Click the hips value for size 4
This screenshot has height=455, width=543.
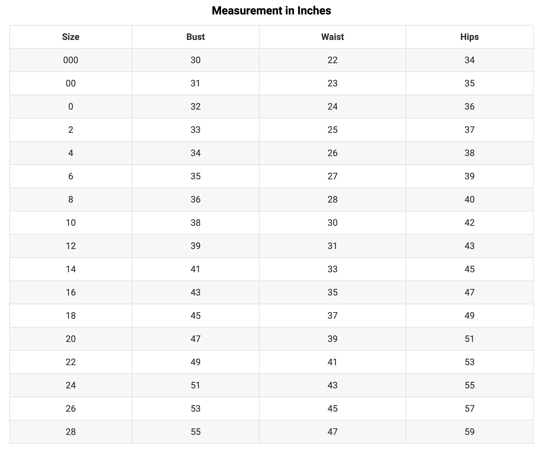469,153
